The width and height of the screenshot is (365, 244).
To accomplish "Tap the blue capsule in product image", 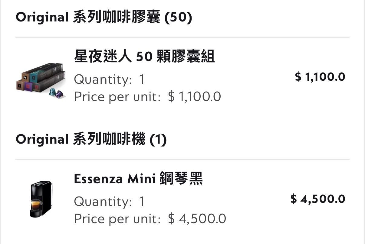I will 53,92.
